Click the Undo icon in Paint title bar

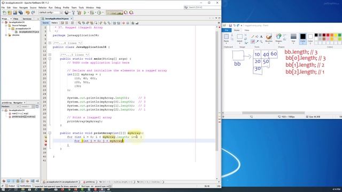pos(234,26)
